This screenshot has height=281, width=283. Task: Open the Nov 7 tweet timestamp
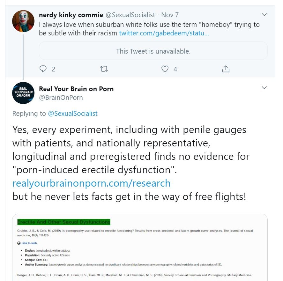click(x=170, y=15)
